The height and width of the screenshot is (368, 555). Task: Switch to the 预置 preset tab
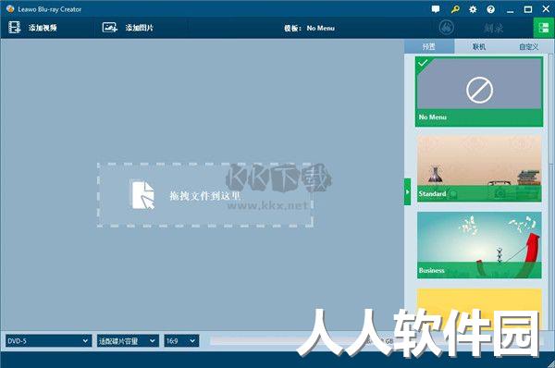tap(429, 46)
